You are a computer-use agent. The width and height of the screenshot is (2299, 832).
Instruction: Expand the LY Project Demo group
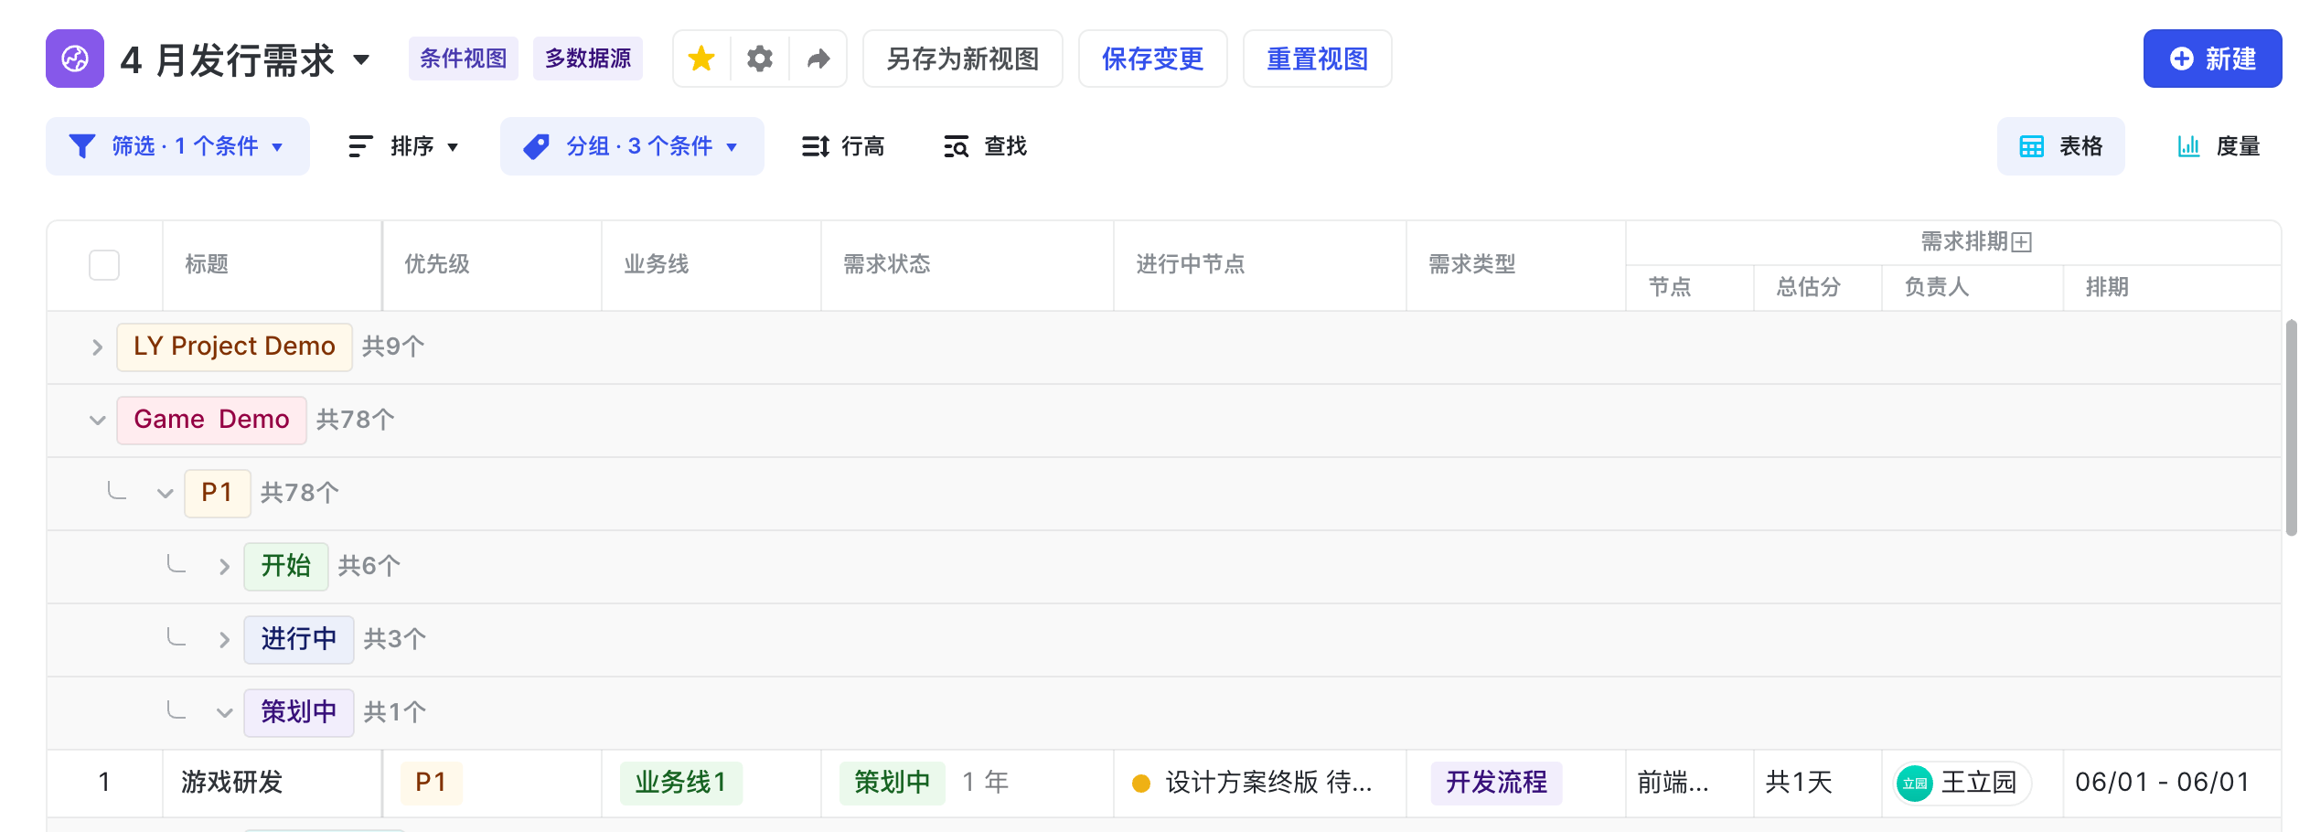tap(97, 347)
